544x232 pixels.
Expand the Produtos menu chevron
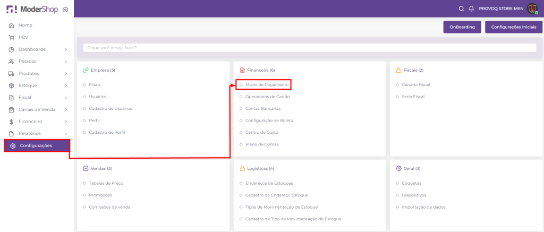(x=66, y=73)
